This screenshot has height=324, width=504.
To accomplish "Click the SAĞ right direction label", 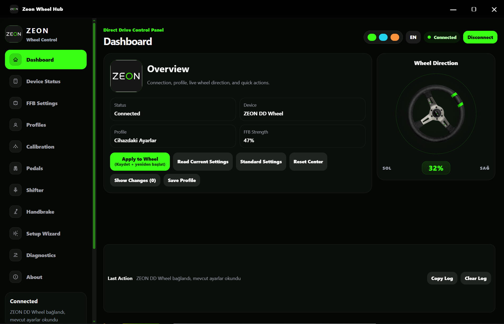I will [485, 168].
